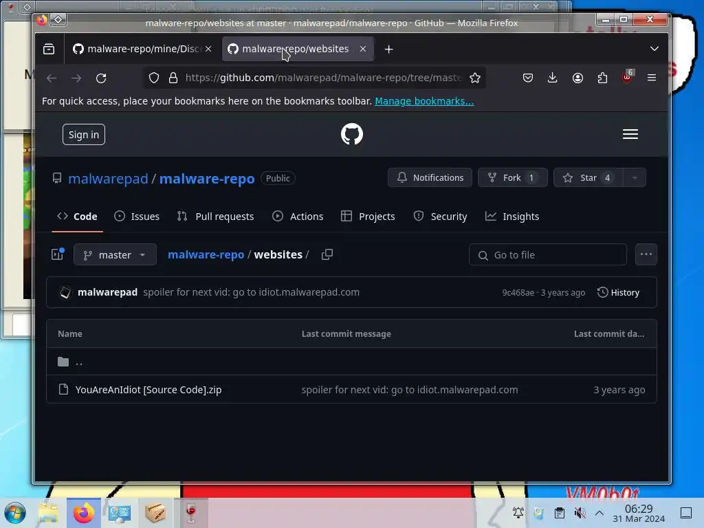Go back to previous page
The image size is (704, 528).
coord(52,78)
